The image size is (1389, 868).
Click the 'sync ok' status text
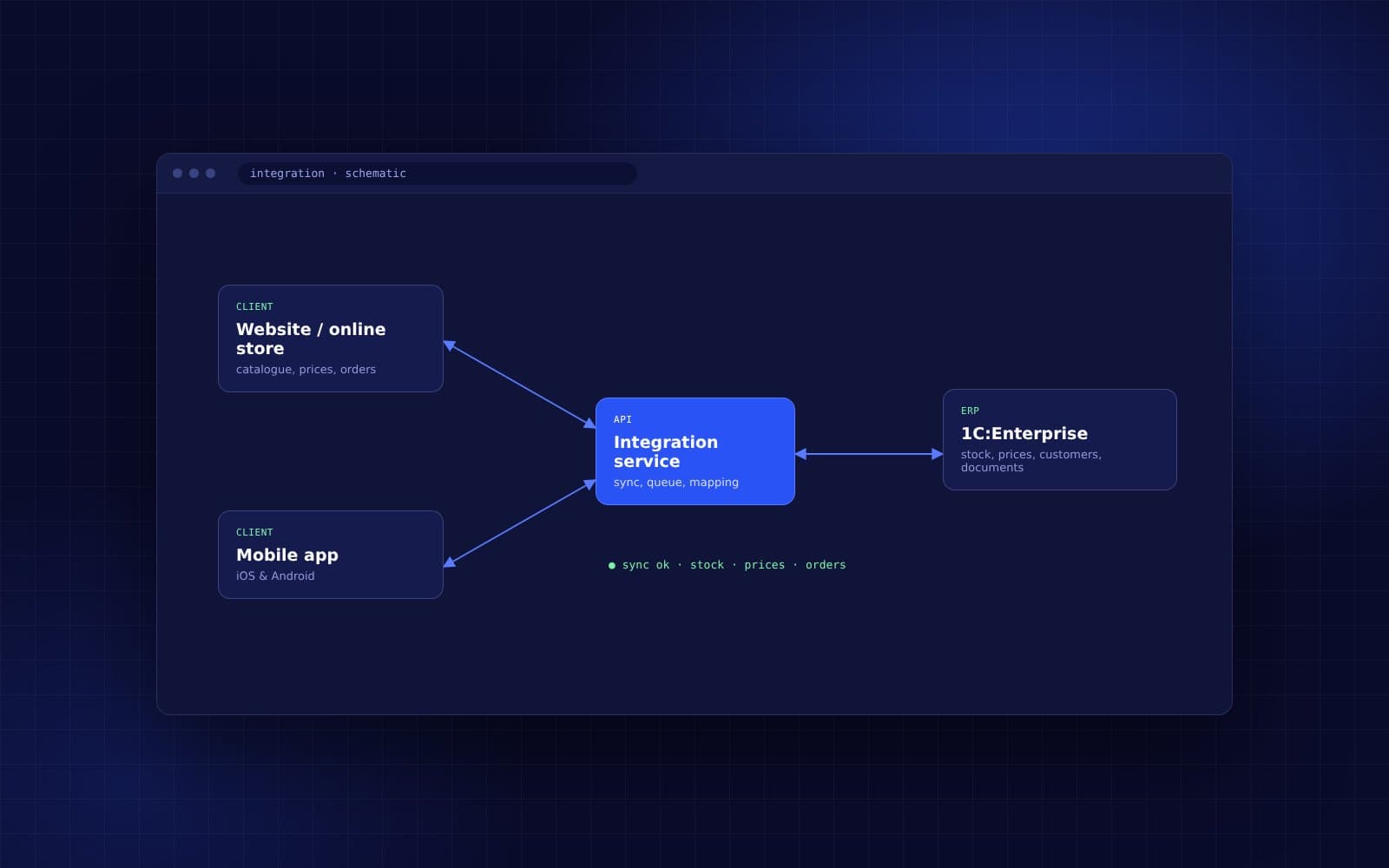pos(646,565)
